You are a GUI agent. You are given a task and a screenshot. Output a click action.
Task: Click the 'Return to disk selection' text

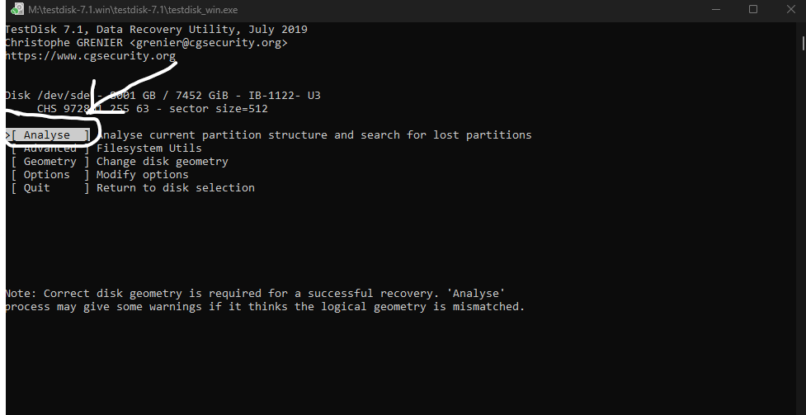point(175,188)
